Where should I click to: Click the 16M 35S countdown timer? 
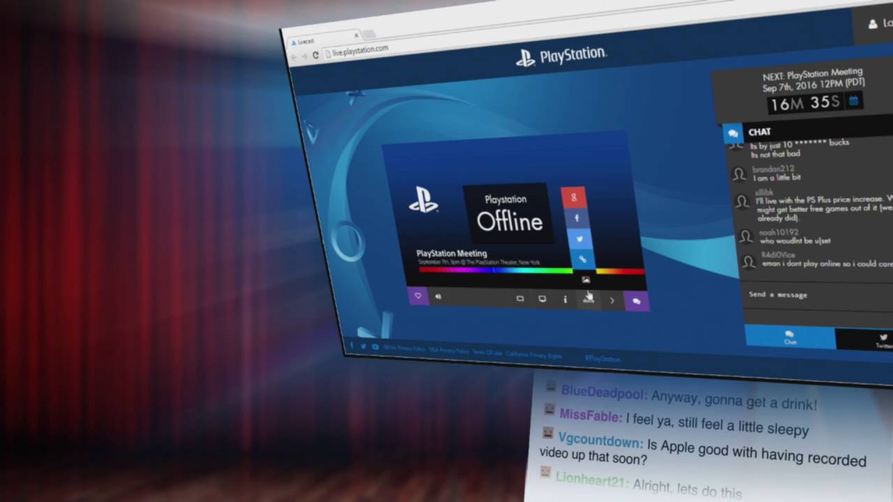pos(806,103)
